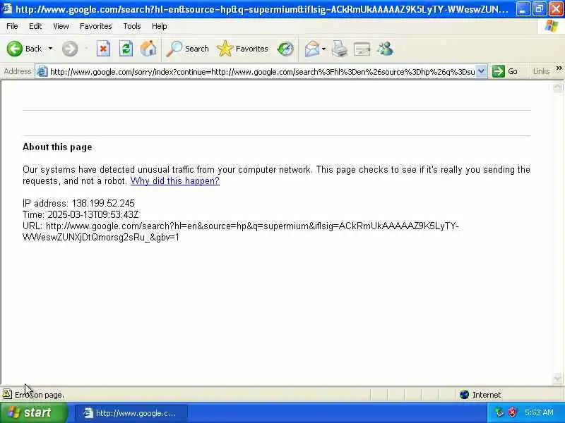Image resolution: width=565 pixels, height=423 pixels.
Task: Open the Back history dropdown arrow
Action: (50, 49)
